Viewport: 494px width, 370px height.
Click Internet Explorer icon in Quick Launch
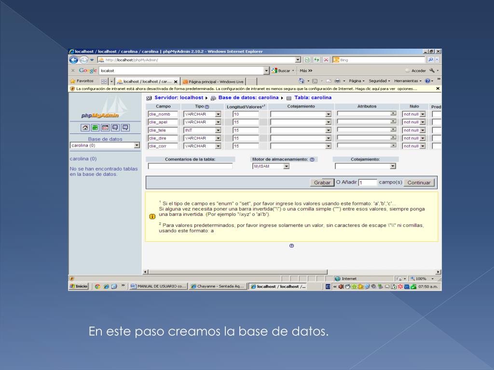tap(106, 286)
